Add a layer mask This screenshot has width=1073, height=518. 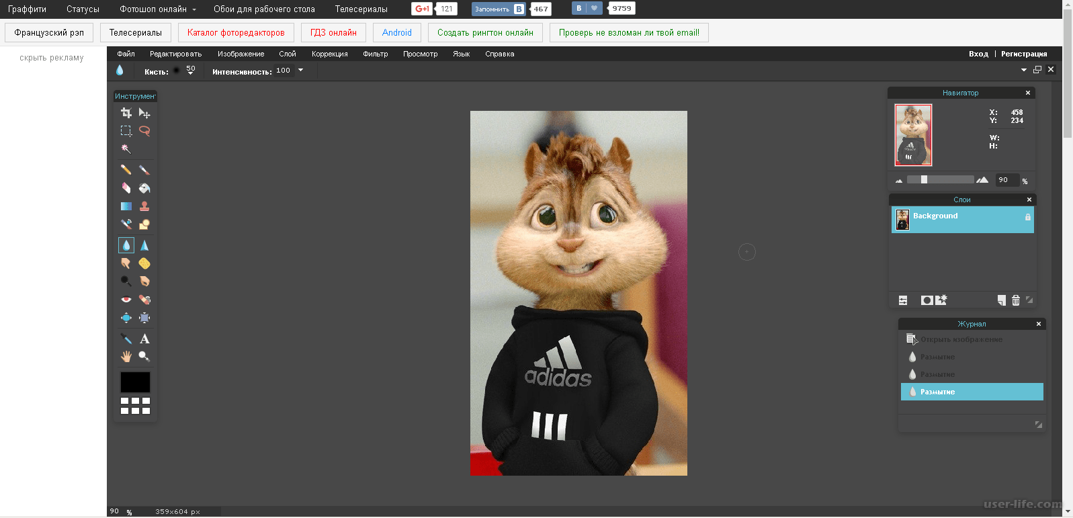pos(927,300)
